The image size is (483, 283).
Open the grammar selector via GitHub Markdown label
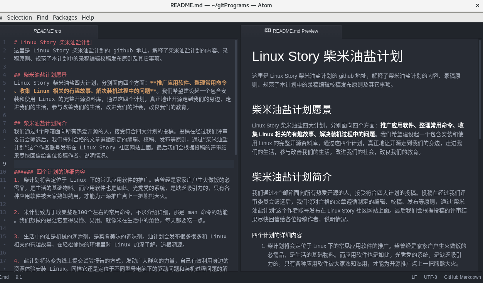(x=462, y=277)
